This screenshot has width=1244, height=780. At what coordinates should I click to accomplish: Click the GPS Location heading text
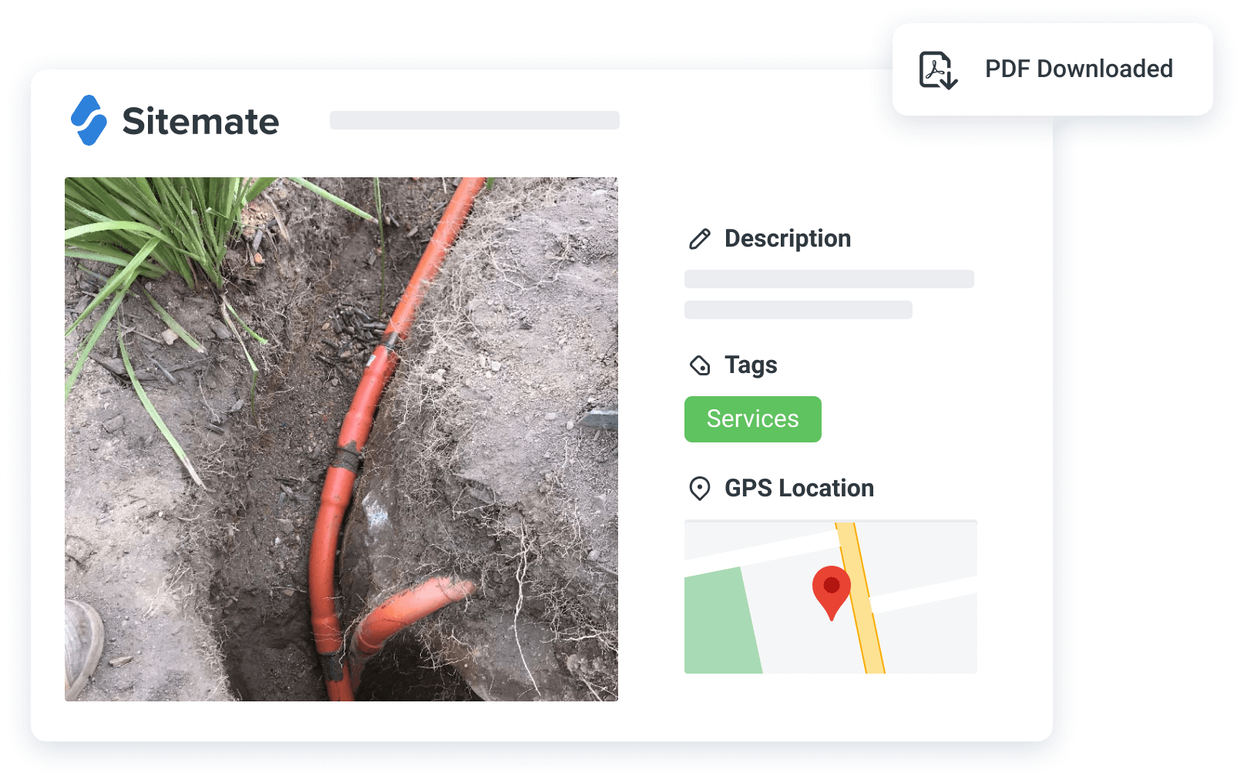point(799,489)
